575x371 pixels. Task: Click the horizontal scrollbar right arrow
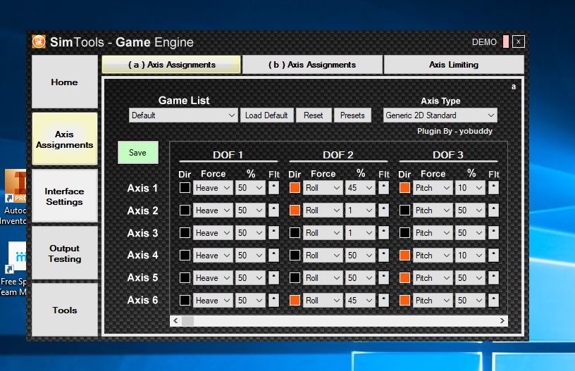pyautogui.click(x=502, y=321)
